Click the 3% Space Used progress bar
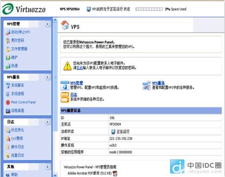Image resolution: width=225 pixels, height=177 pixels. [149, 9]
